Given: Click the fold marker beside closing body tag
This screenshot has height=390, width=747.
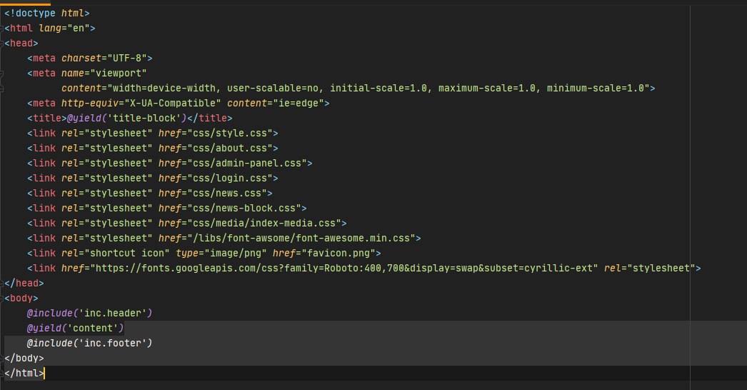Looking at the screenshot, I should (2, 359).
